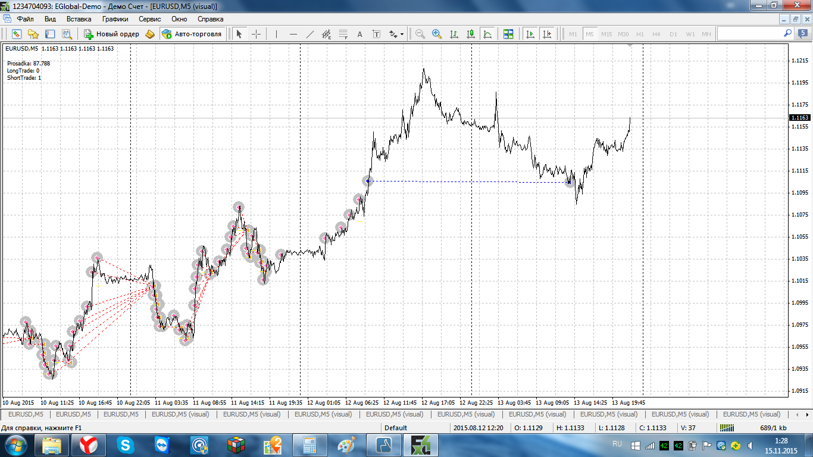Select the trendline drawing tool
813x457 pixels.
tap(309, 34)
